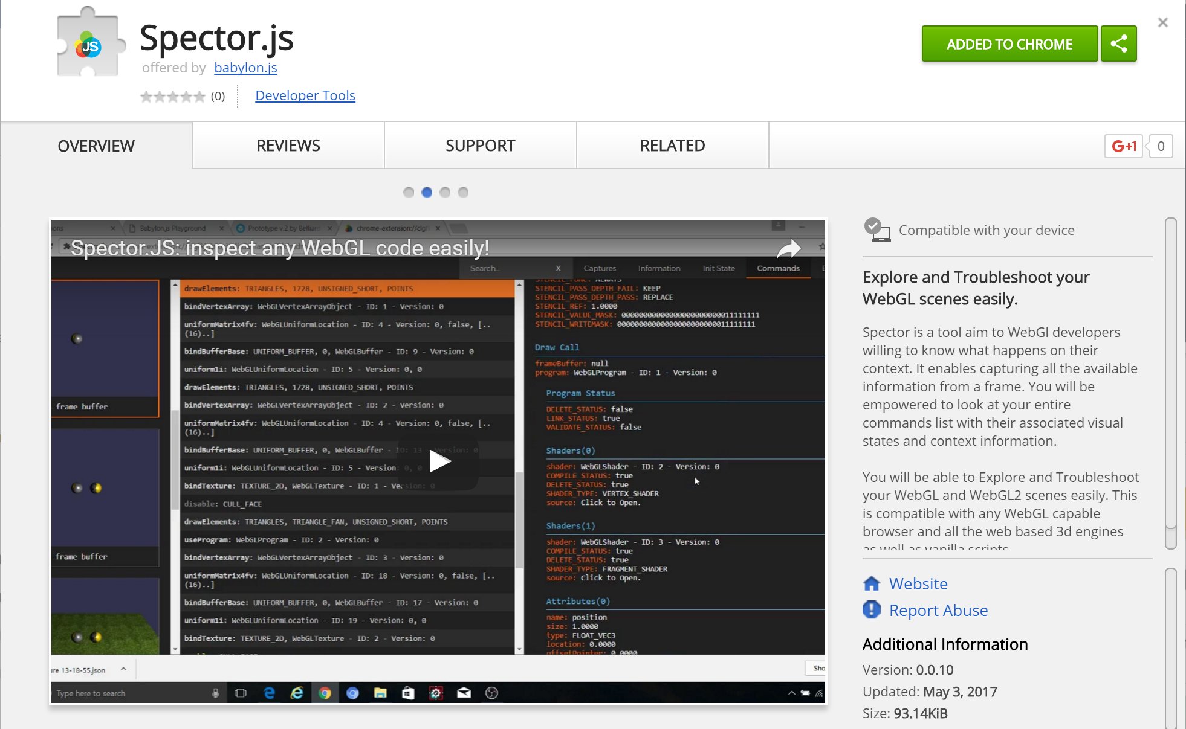Screen dimensions: 1186x729
Task: Click the five-star rating row
Action: [x=173, y=97]
